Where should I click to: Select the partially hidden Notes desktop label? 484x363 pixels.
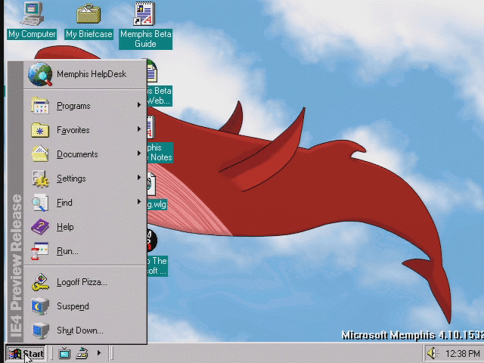click(x=160, y=153)
